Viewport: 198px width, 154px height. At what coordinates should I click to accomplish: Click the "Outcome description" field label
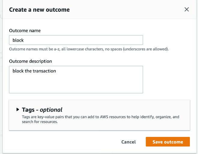coord(30,61)
